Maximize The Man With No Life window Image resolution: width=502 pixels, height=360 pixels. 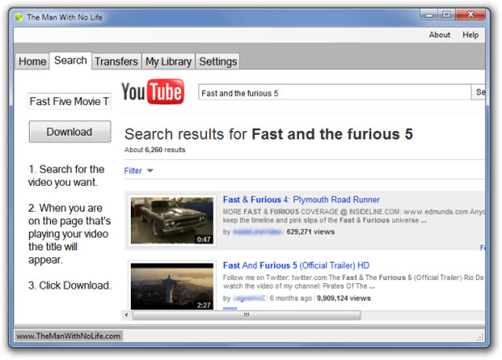(446, 15)
